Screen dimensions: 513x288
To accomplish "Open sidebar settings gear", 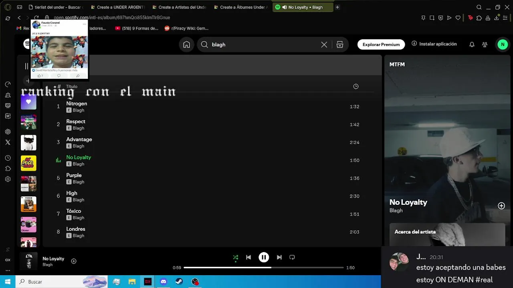I will pos(8,179).
